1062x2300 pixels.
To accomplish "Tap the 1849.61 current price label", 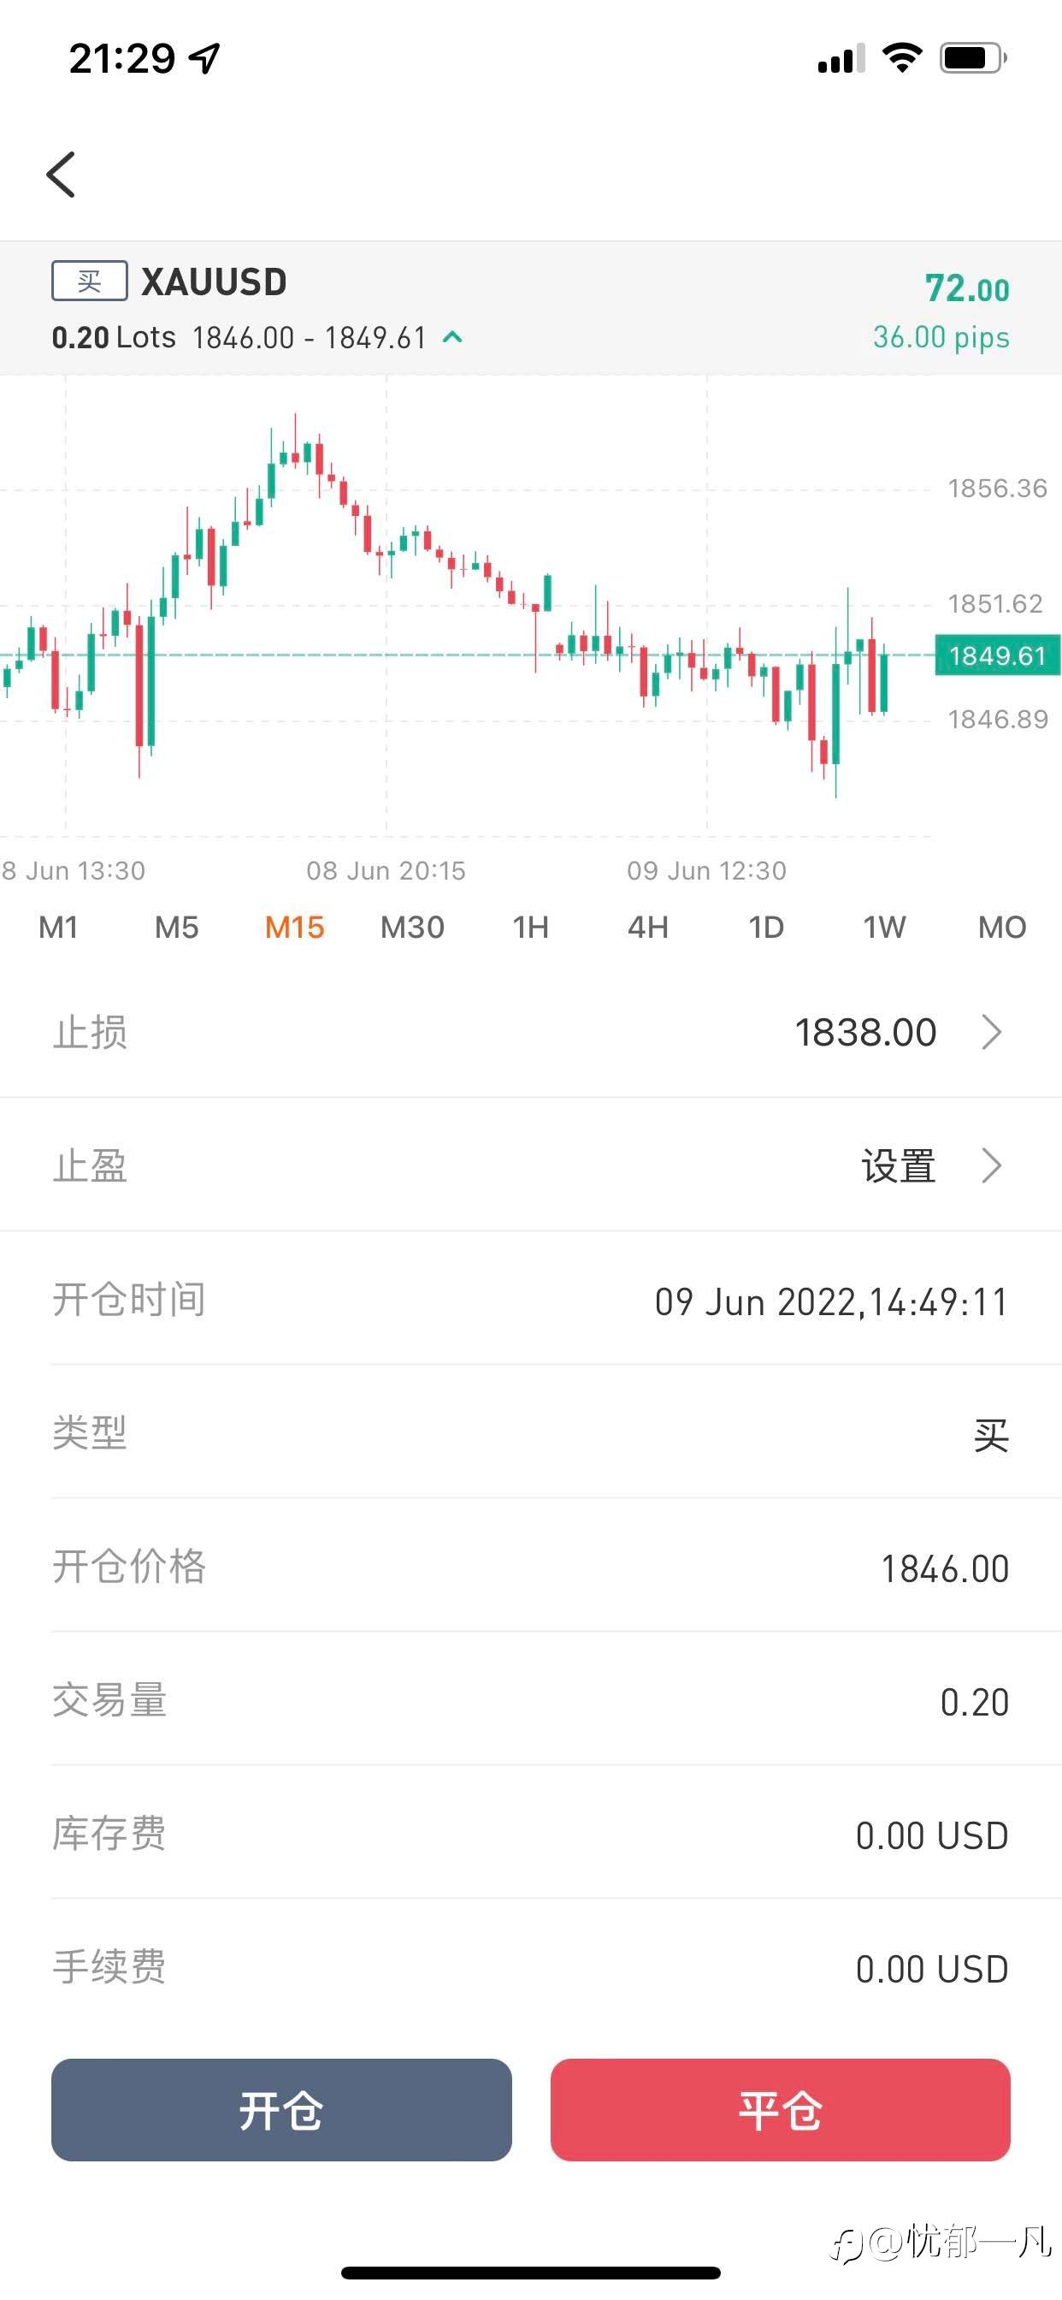I will [x=996, y=656].
